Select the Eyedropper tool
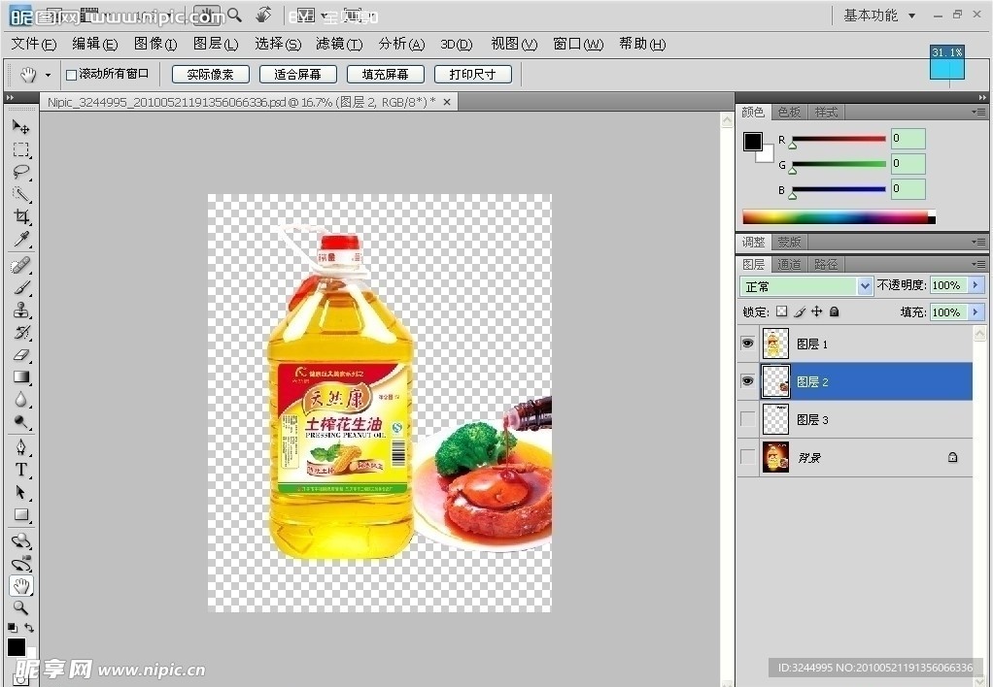 pyautogui.click(x=20, y=240)
